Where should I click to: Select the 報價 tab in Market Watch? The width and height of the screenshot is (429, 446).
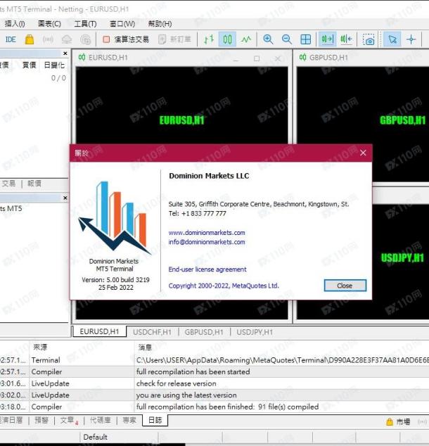(x=34, y=184)
